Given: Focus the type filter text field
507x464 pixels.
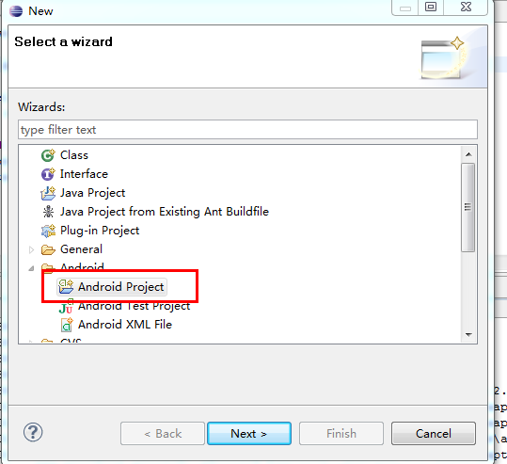Looking at the screenshot, I should pyautogui.click(x=247, y=130).
